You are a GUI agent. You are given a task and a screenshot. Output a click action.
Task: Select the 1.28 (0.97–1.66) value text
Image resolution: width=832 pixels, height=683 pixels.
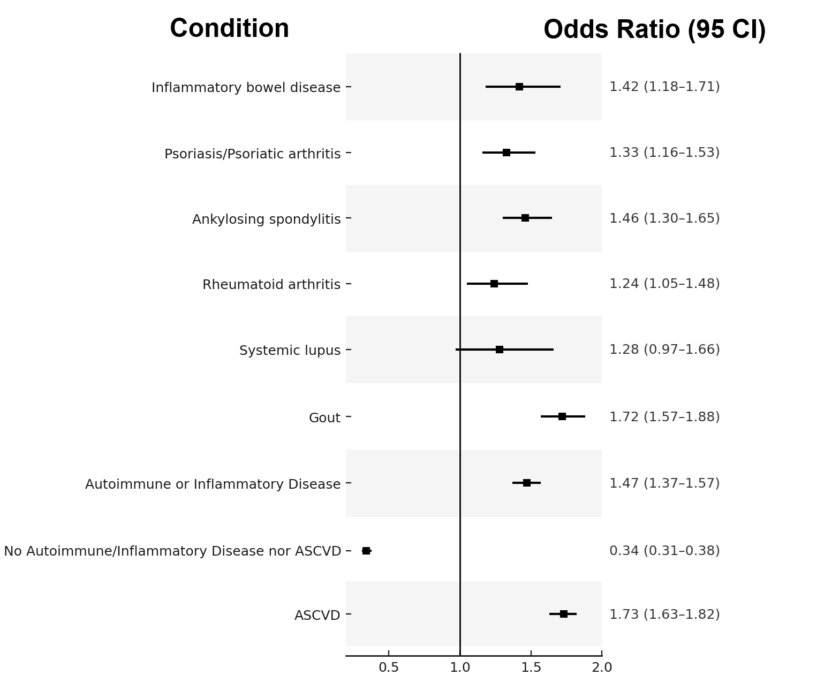click(x=664, y=350)
